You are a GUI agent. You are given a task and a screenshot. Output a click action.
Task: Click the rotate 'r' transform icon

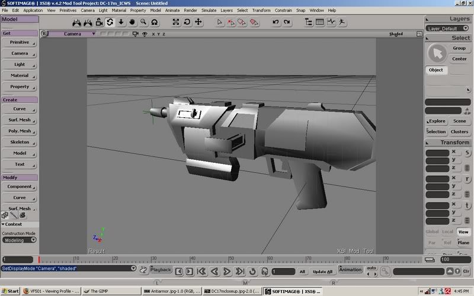[x=467, y=179]
